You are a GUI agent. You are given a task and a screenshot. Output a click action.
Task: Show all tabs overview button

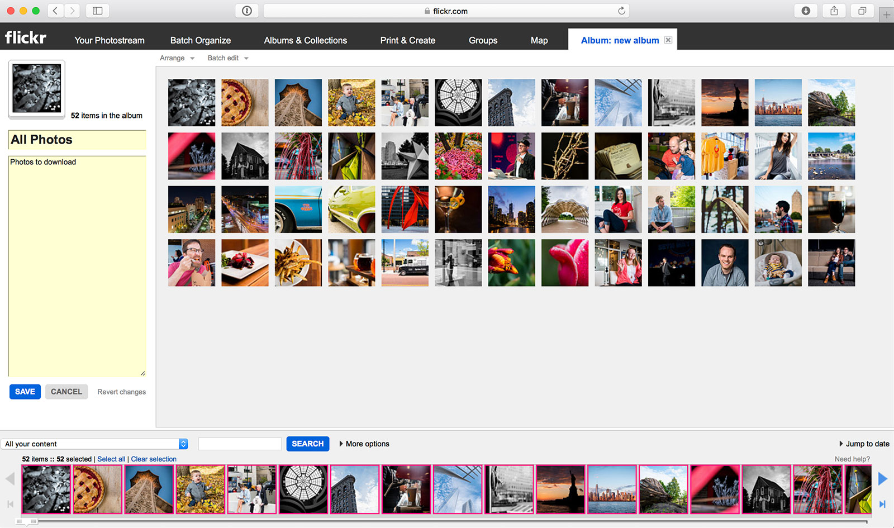[x=862, y=11]
